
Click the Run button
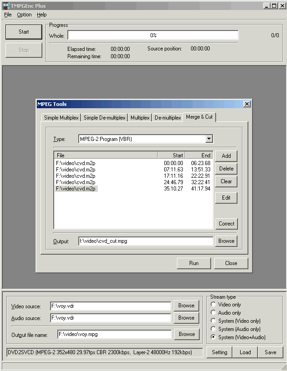click(194, 263)
